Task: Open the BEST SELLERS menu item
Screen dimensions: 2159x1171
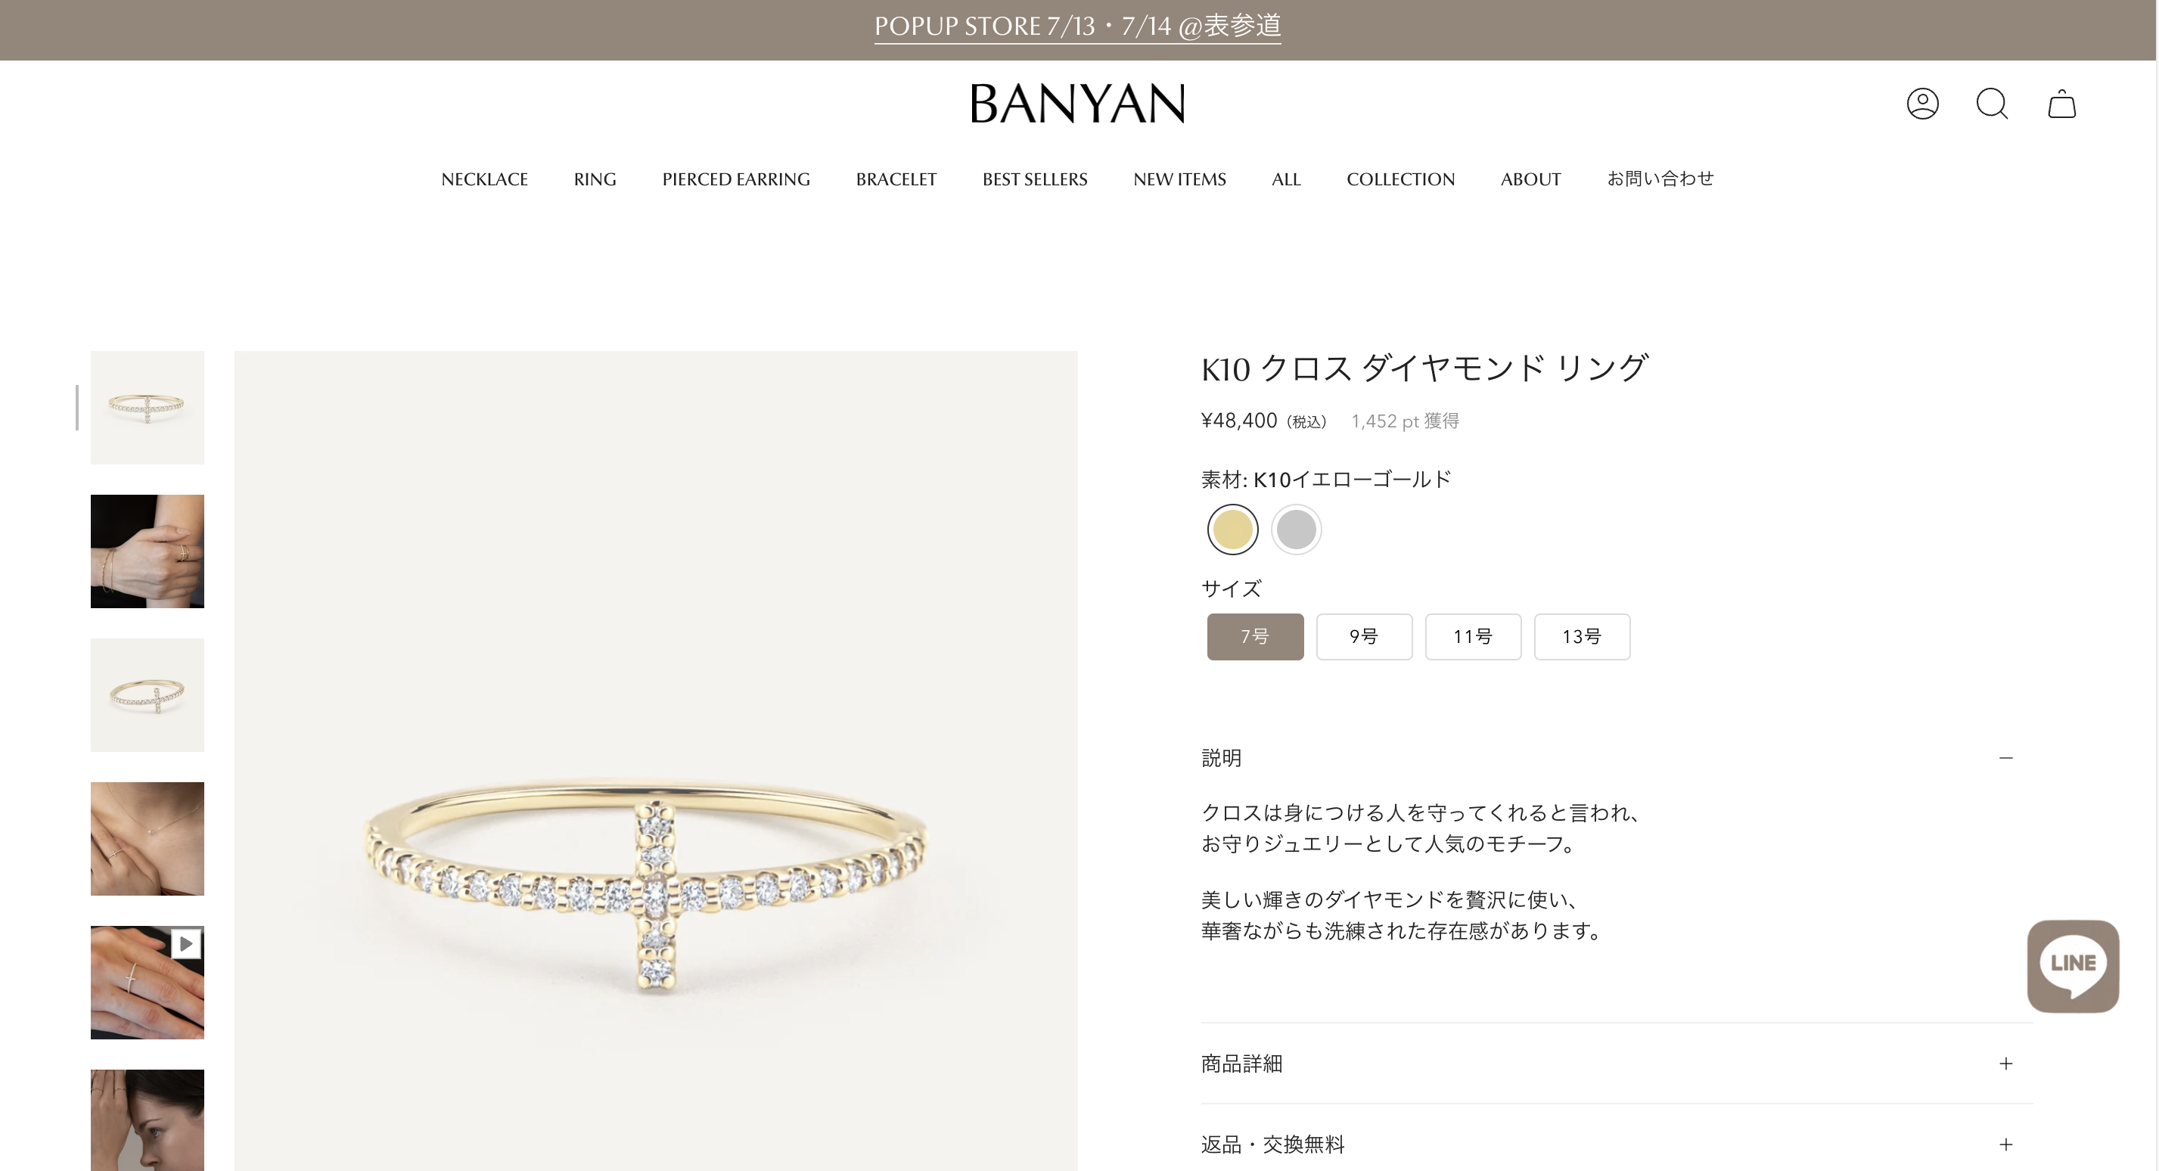Action: click(1034, 179)
